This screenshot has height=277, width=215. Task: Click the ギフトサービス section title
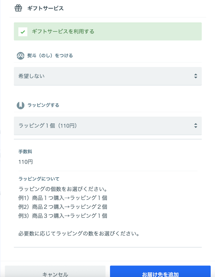pyautogui.click(x=46, y=8)
